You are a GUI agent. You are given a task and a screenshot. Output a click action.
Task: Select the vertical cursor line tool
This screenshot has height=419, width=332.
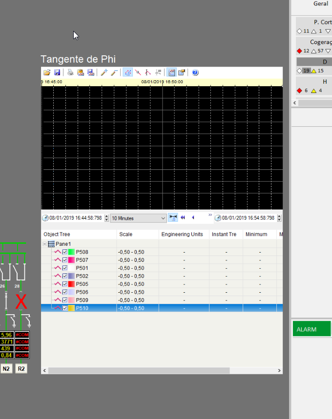click(x=148, y=72)
